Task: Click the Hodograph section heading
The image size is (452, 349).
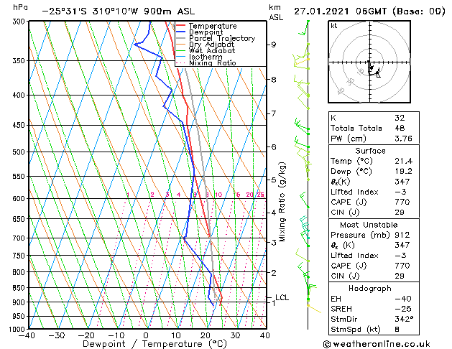Action: 370,288
